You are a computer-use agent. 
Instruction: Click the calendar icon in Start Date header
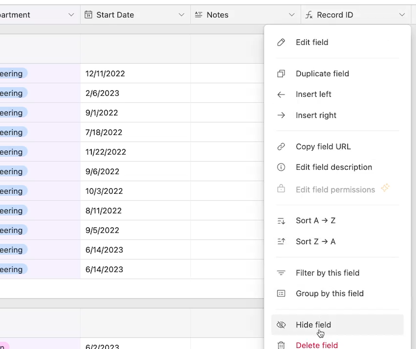coord(88,14)
